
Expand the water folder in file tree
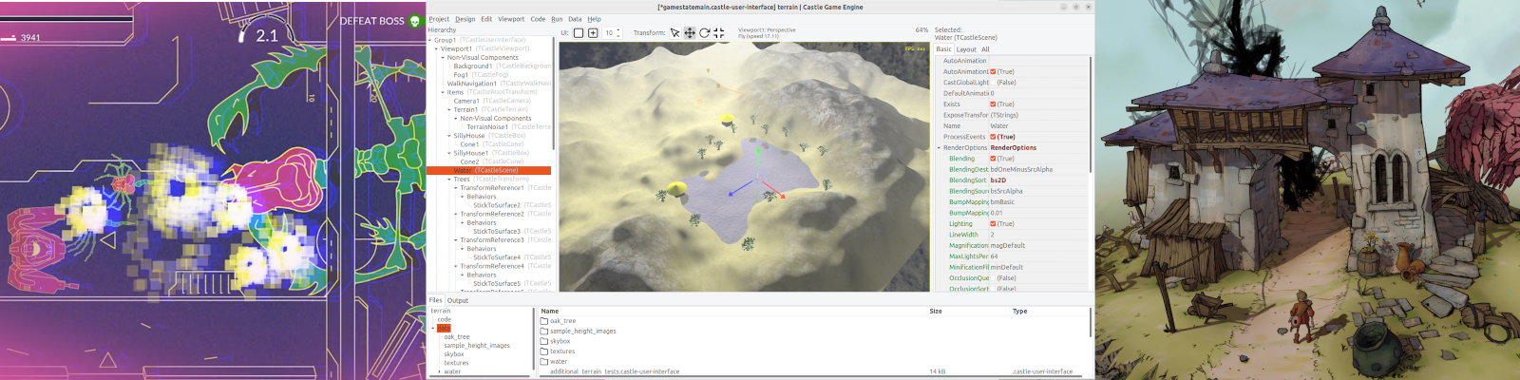pyautogui.click(x=439, y=371)
